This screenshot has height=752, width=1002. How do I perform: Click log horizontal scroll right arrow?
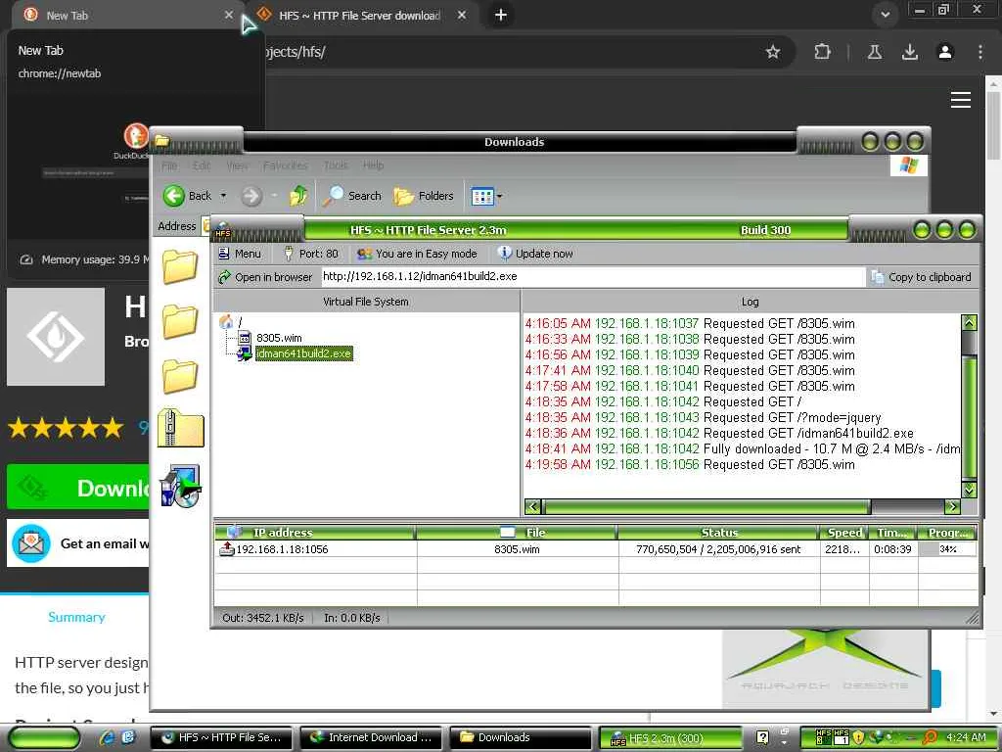click(x=952, y=507)
